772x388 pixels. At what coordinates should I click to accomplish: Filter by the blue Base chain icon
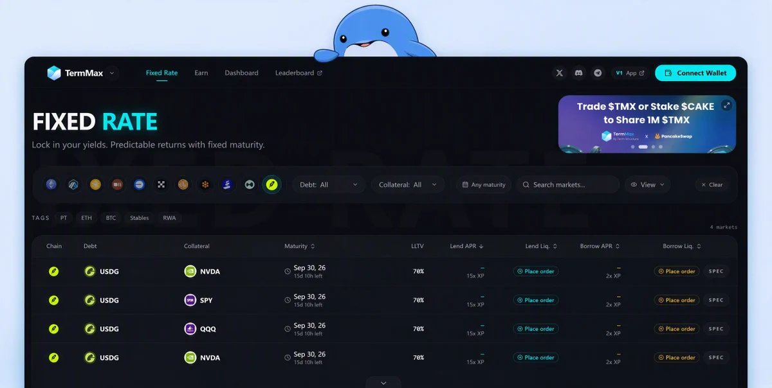point(139,184)
